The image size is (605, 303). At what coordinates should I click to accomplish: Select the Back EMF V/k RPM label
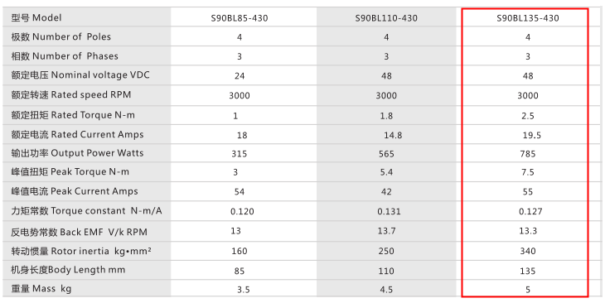coord(79,232)
